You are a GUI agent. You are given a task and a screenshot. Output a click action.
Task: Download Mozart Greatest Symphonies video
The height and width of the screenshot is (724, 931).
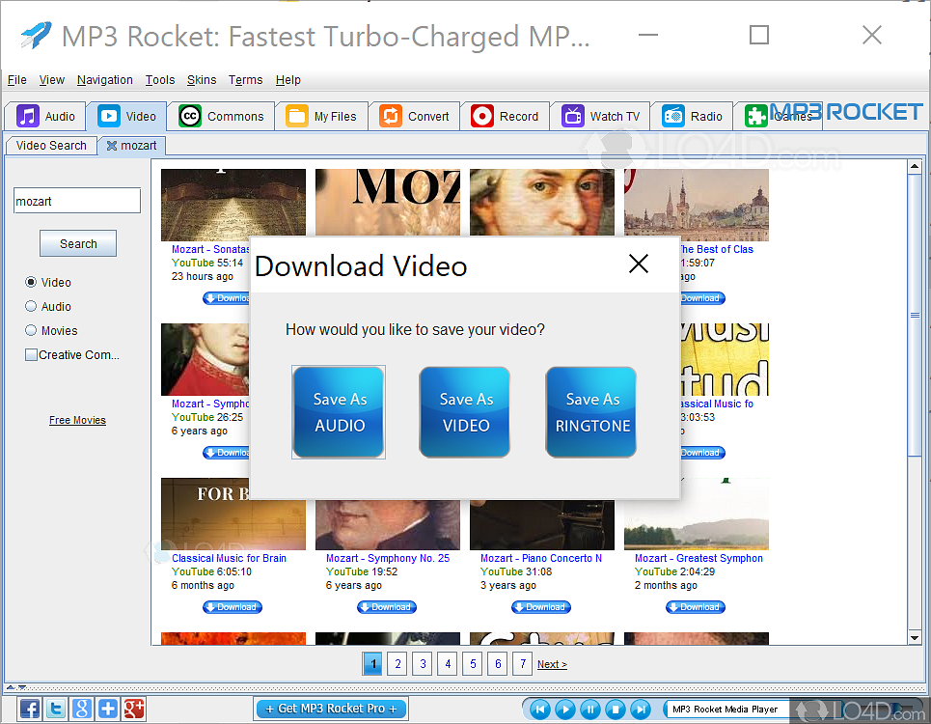[696, 607]
